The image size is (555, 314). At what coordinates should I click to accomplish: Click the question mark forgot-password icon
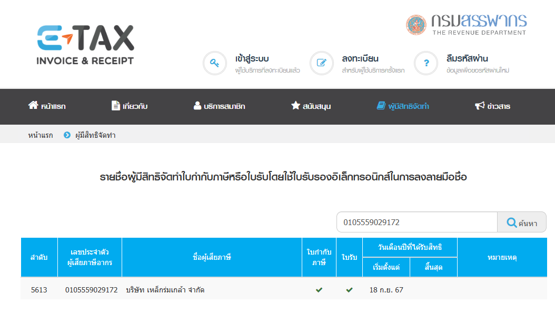tap(426, 63)
